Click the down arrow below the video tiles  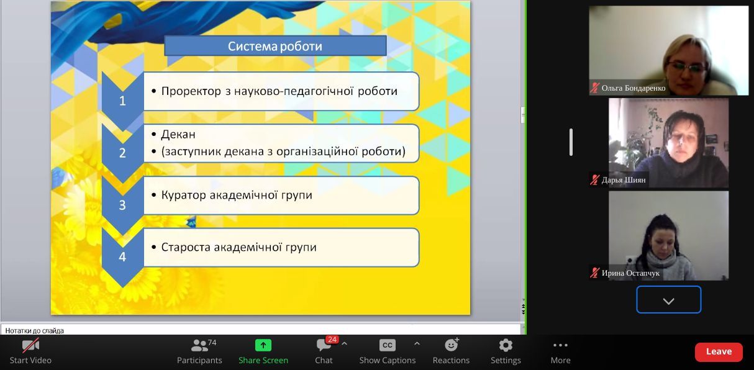668,300
